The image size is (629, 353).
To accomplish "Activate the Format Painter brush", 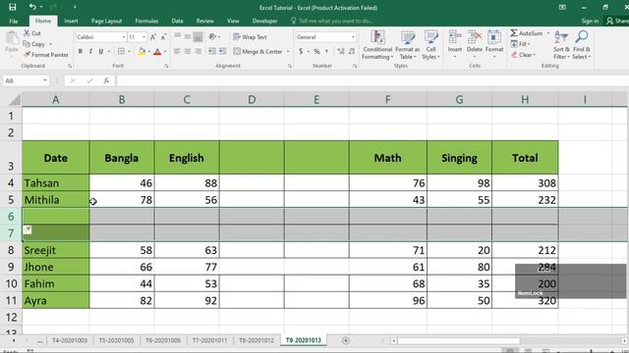I will coord(46,55).
